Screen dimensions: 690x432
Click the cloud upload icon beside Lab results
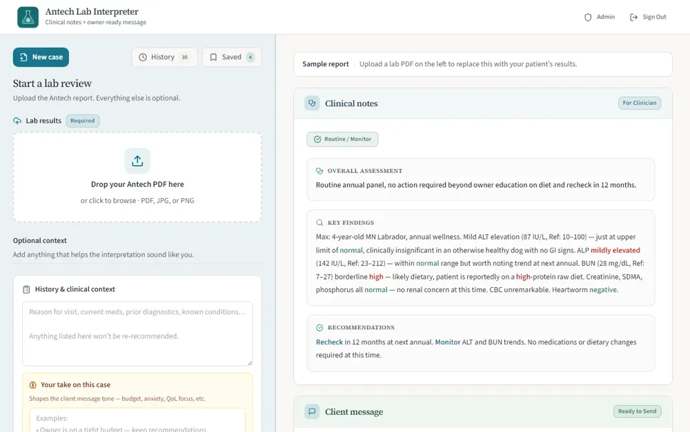(x=17, y=121)
